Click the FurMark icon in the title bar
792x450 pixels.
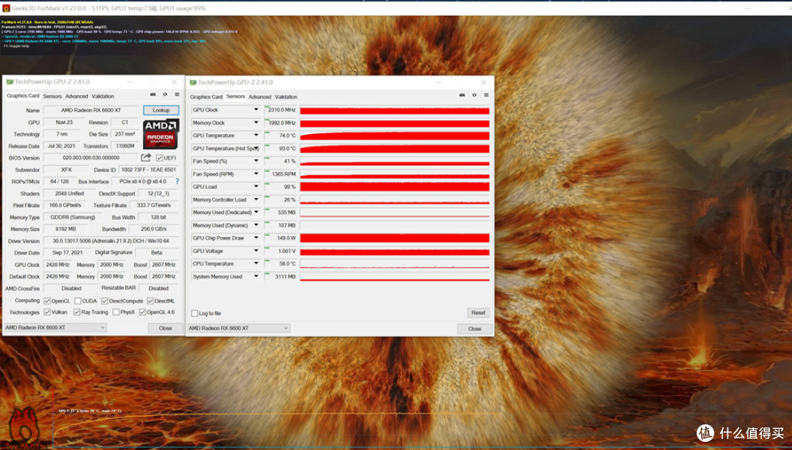point(6,8)
